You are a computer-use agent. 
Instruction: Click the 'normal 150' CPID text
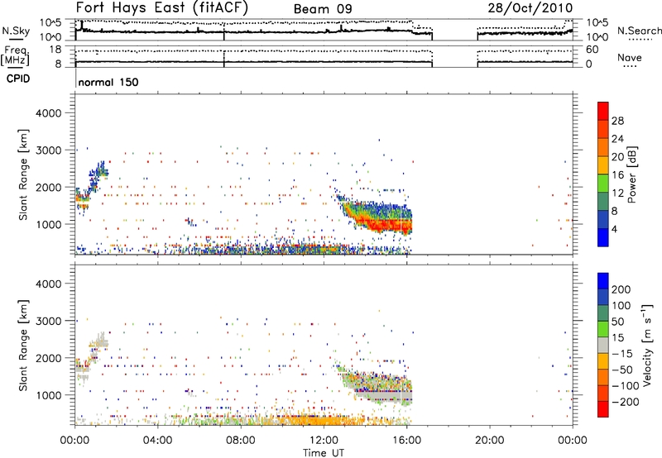point(108,82)
